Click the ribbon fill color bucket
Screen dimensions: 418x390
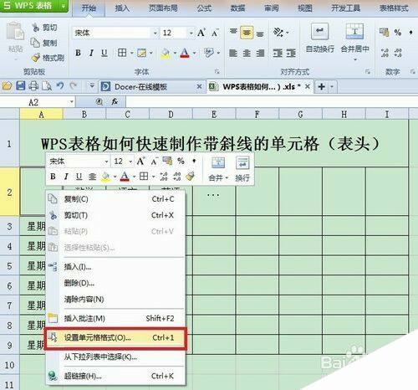point(166,53)
